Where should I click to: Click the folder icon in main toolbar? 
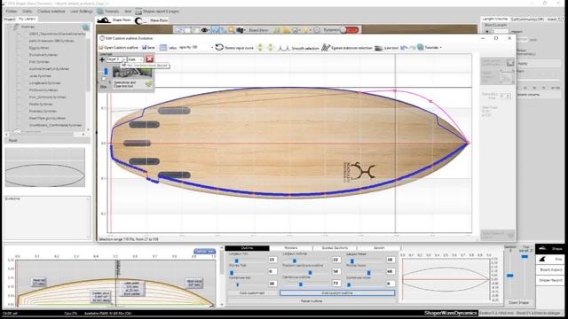pyautogui.click(x=287, y=30)
